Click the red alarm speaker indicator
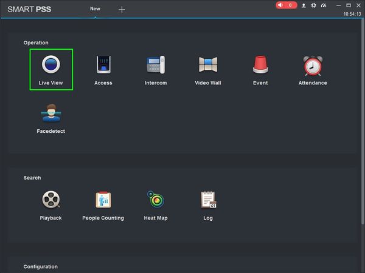Viewport: 365px width, 273px height. coord(287,5)
